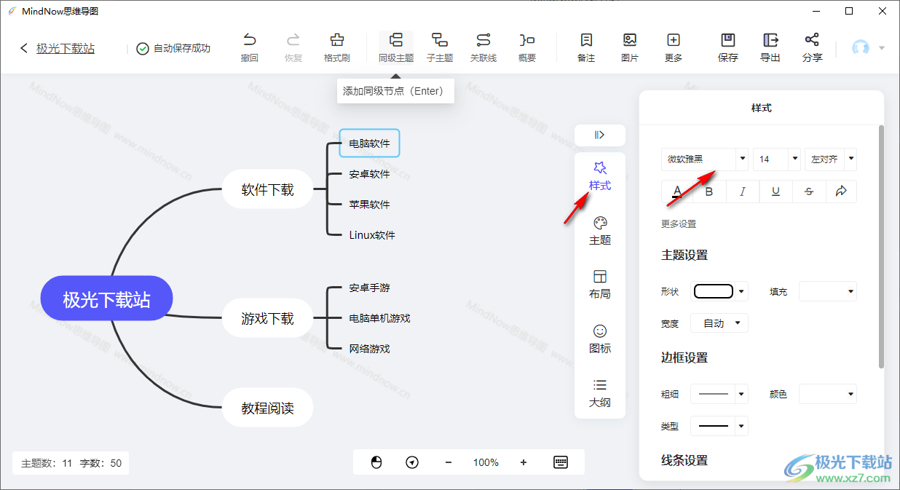Collapse the side panel arrow button

coord(600,135)
